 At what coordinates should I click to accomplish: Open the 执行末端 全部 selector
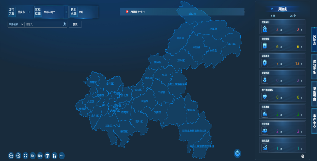point(84,12)
